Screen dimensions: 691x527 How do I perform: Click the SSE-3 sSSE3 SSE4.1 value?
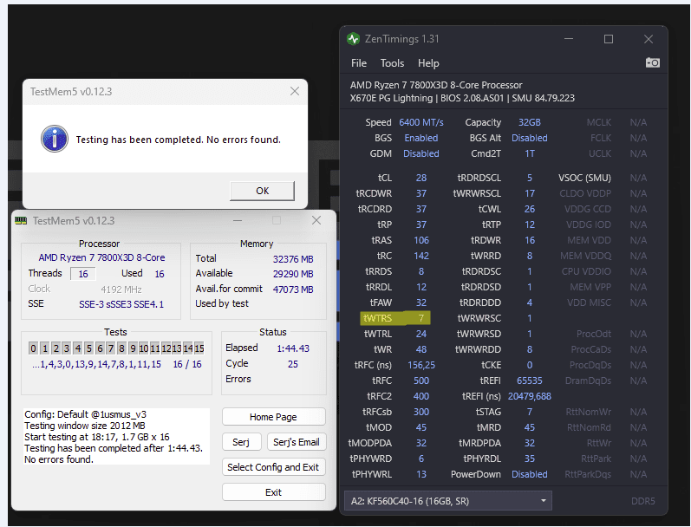[121, 304]
